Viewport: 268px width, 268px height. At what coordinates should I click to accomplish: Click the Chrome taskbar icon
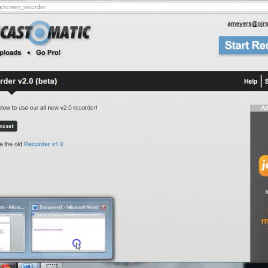coord(6,266)
